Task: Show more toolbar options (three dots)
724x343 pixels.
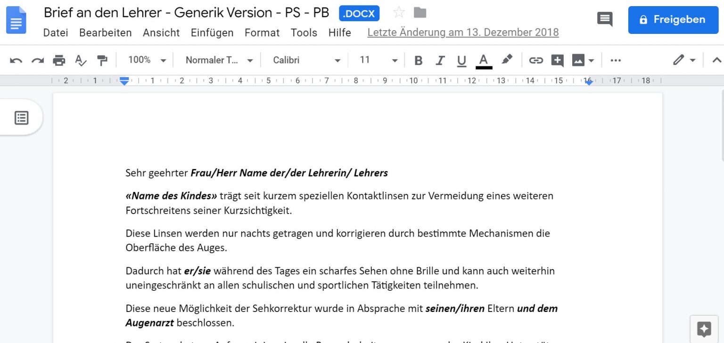Action: pos(616,60)
